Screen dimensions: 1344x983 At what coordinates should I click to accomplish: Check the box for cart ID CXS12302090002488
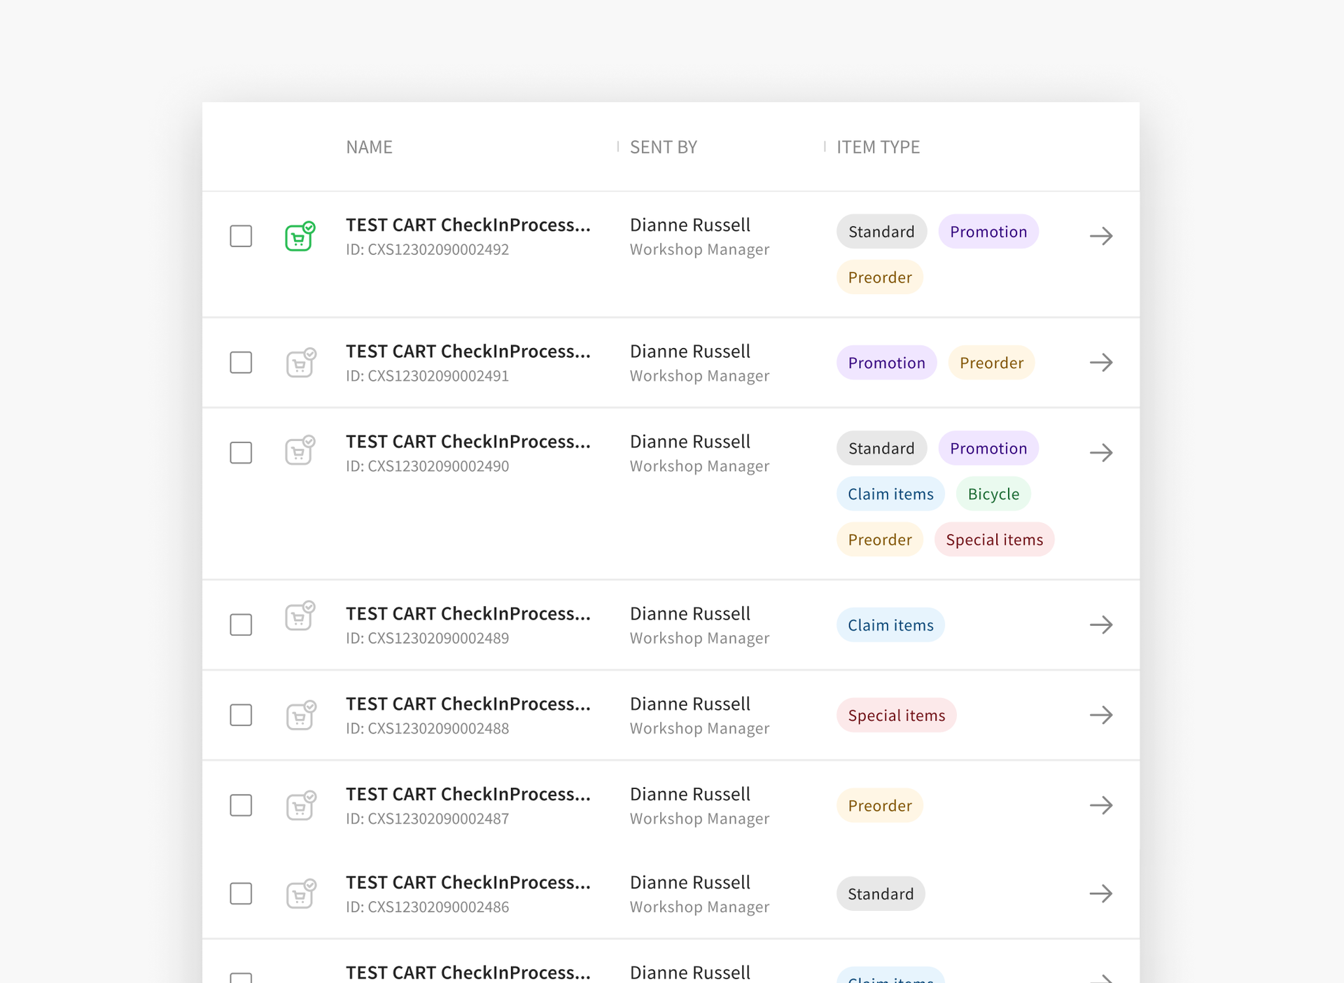click(241, 715)
